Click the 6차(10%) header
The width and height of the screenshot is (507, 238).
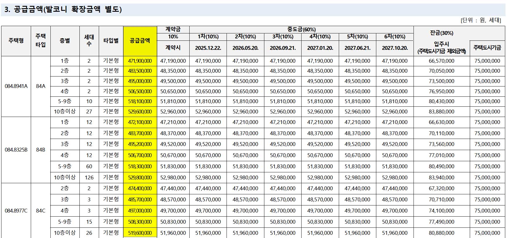pos(395,37)
